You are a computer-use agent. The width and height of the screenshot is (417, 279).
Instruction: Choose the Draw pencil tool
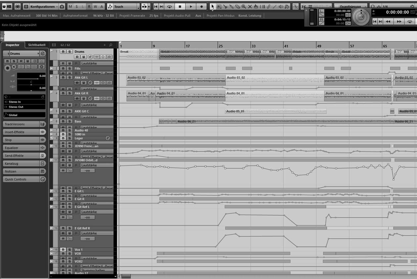(x=268, y=7)
